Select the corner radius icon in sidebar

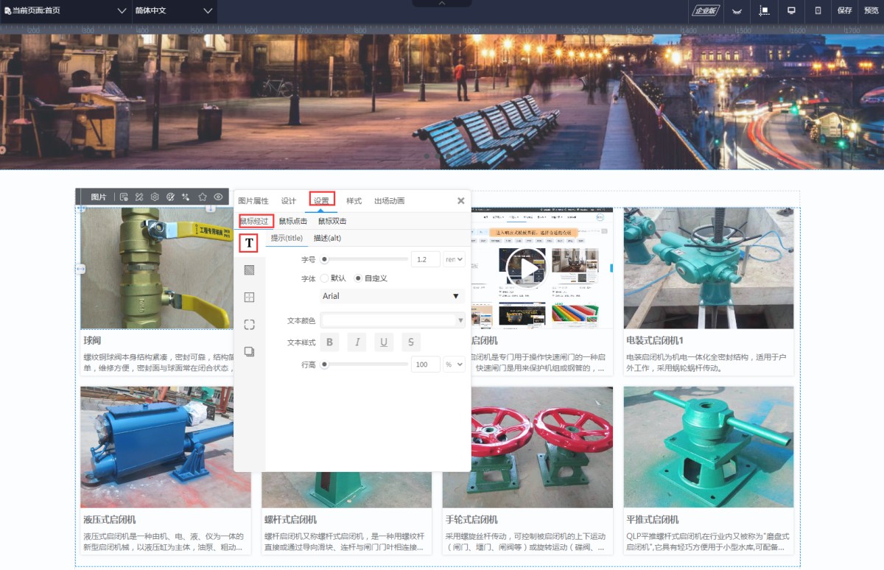249,324
